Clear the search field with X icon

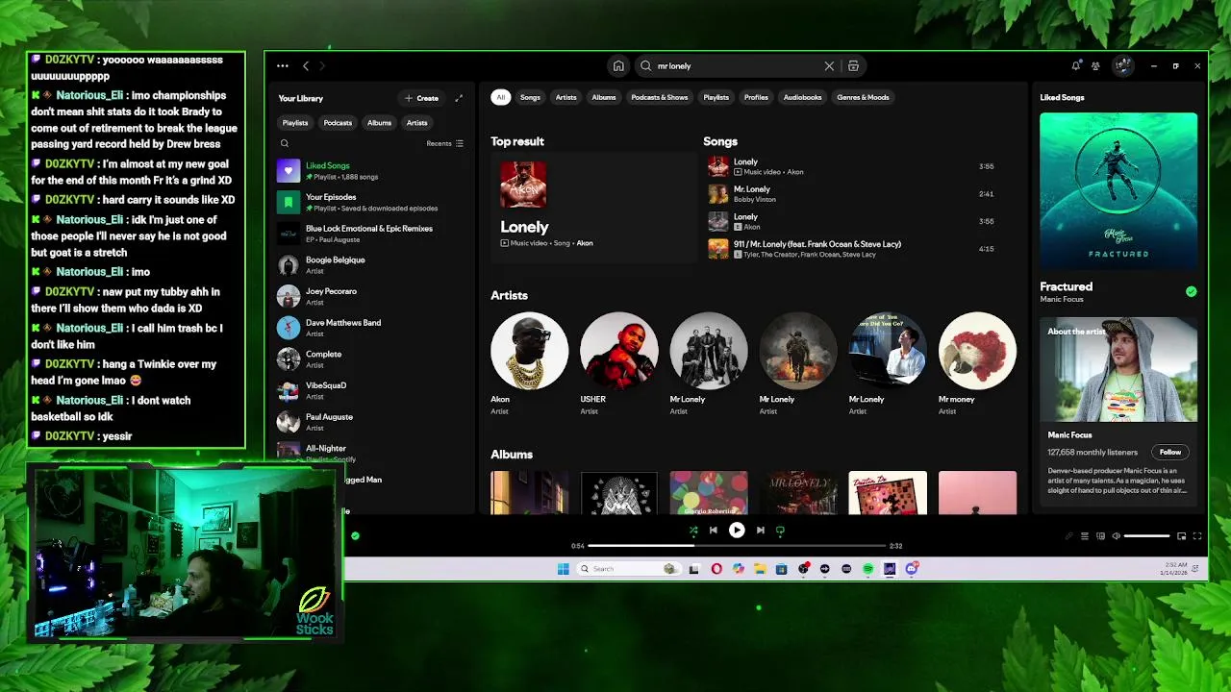[x=829, y=66]
